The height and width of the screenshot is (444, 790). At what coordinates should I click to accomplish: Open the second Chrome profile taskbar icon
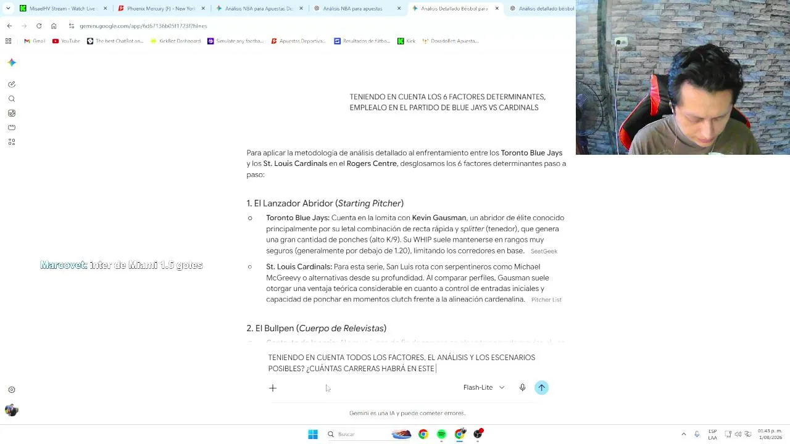click(x=460, y=434)
